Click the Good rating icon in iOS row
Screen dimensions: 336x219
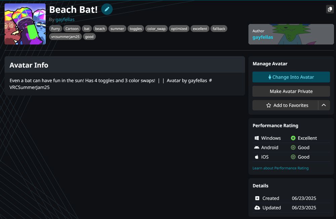293,157
